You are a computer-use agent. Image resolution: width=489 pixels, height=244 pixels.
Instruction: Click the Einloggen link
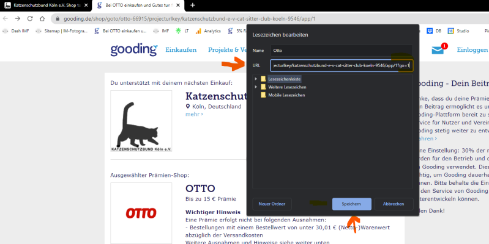pyautogui.click(x=472, y=50)
